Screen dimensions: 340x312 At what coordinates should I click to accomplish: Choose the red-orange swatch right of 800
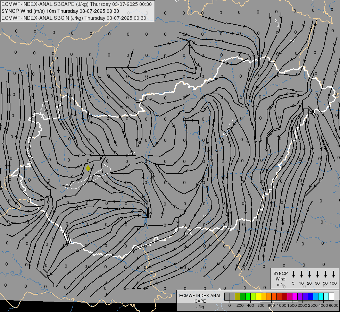click(274, 296)
